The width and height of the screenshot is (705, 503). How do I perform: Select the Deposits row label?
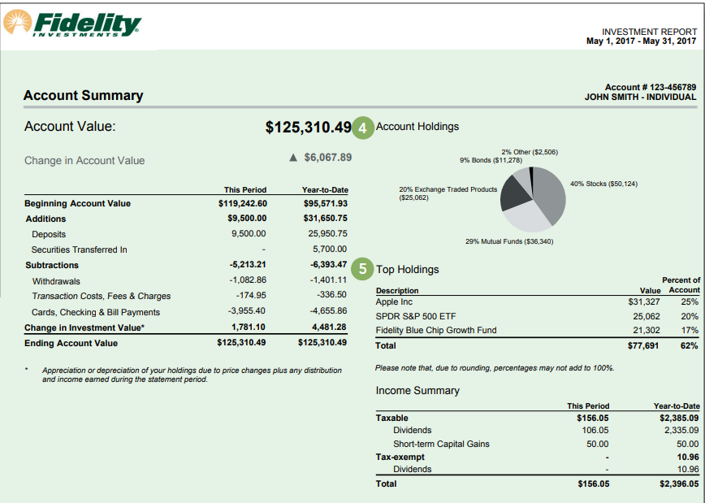pyautogui.click(x=49, y=234)
